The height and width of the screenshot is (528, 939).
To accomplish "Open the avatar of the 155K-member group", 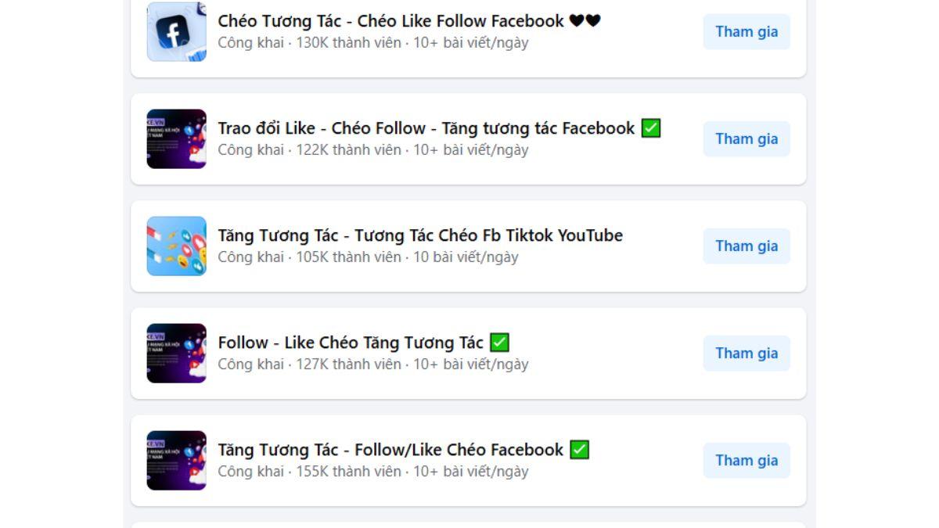I will [177, 460].
